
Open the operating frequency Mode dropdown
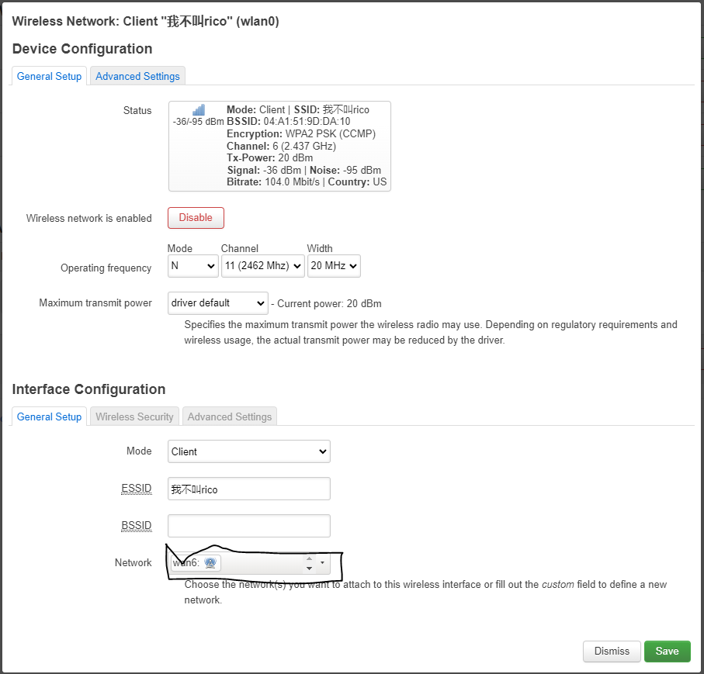(x=193, y=266)
